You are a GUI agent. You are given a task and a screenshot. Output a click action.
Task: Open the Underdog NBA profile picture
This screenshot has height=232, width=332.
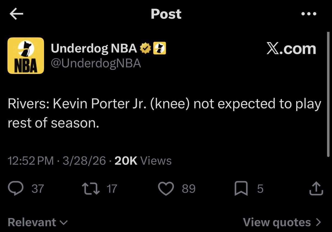(26, 56)
